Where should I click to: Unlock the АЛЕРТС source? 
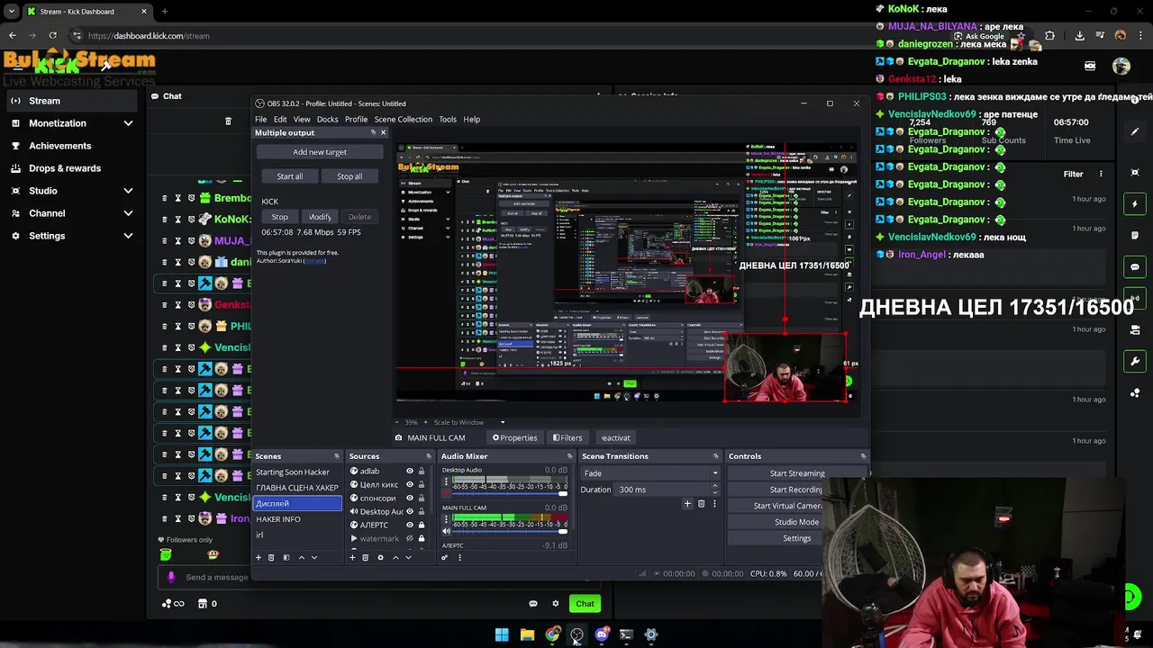pos(421,525)
